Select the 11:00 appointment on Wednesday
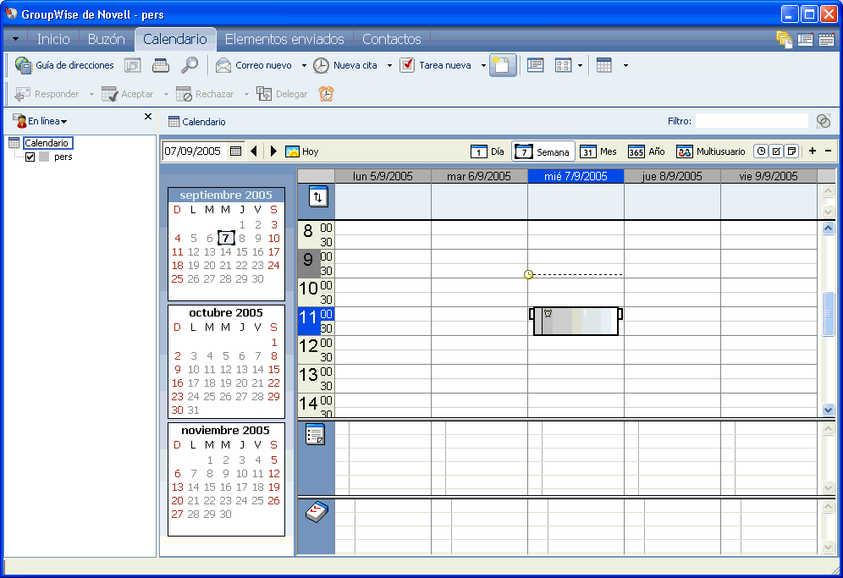 pyautogui.click(x=576, y=321)
